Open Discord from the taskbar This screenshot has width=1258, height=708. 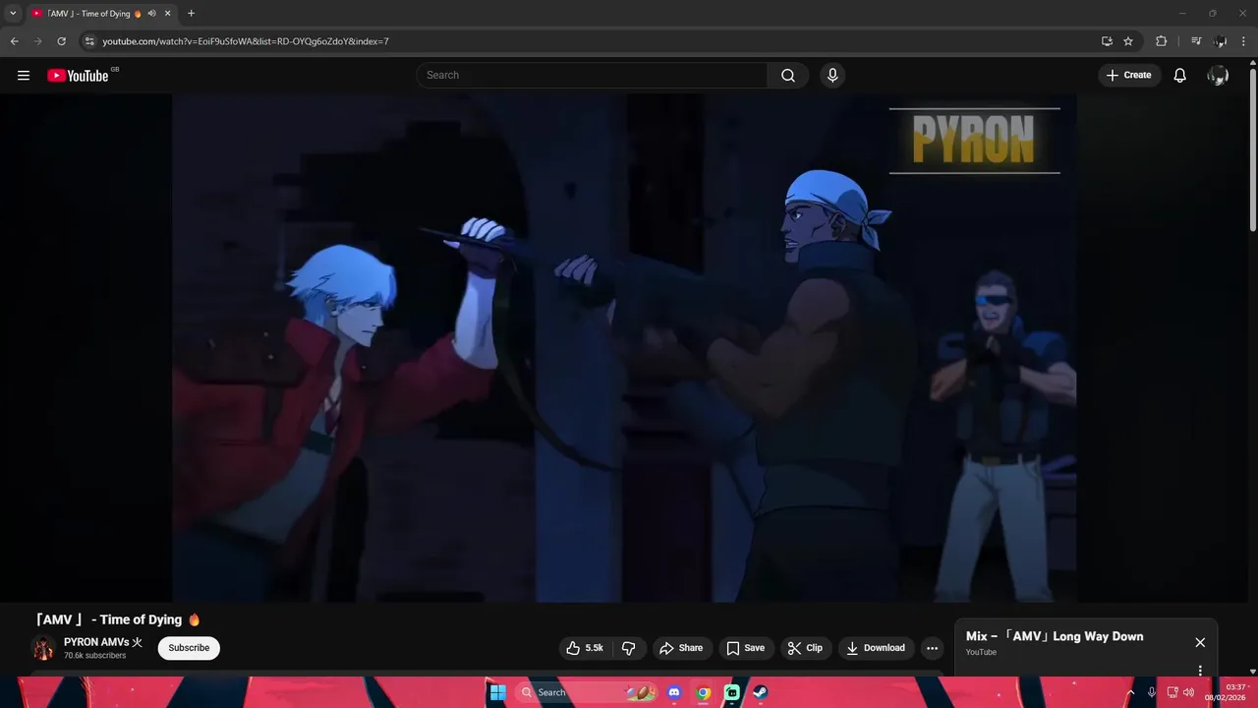(674, 692)
